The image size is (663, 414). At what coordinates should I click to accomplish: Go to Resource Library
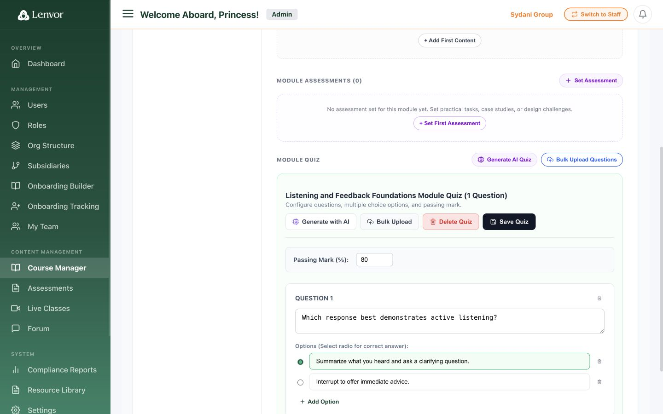pos(55,390)
